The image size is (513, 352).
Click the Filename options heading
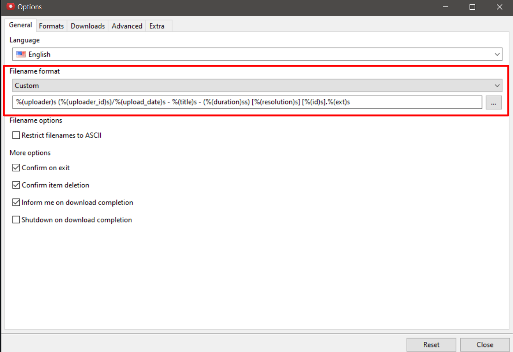click(36, 121)
